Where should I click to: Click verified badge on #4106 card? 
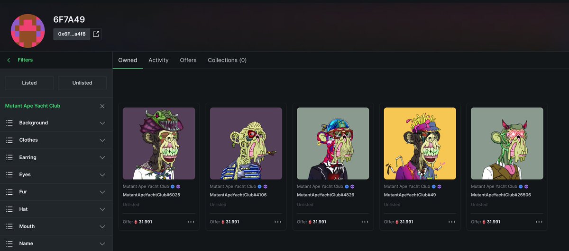coord(259,187)
